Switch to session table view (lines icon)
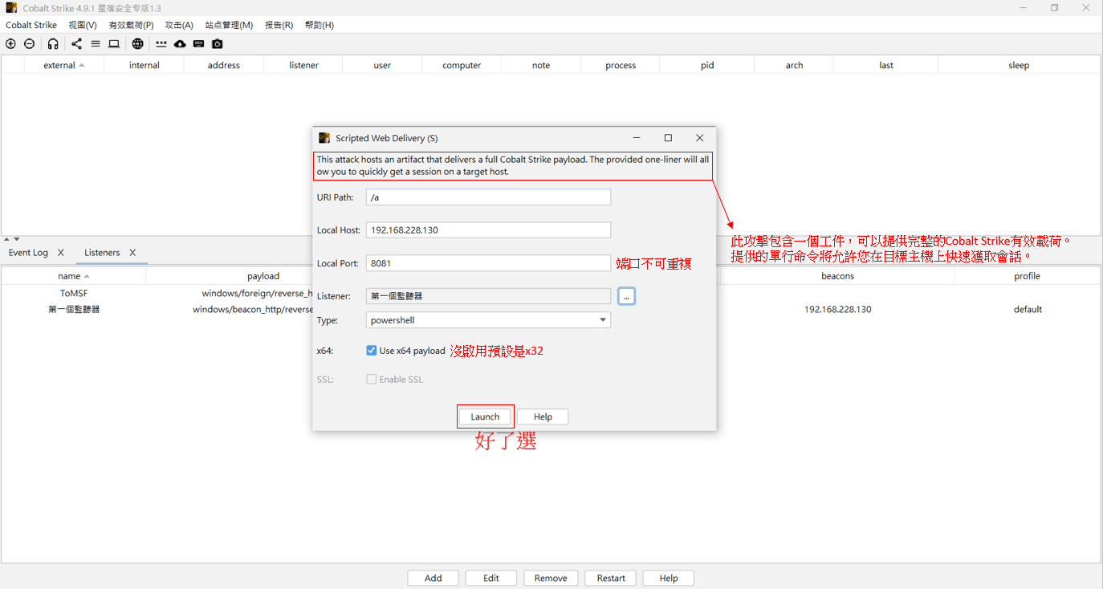Image resolution: width=1103 pixels, height=589 pixels. 96,44
